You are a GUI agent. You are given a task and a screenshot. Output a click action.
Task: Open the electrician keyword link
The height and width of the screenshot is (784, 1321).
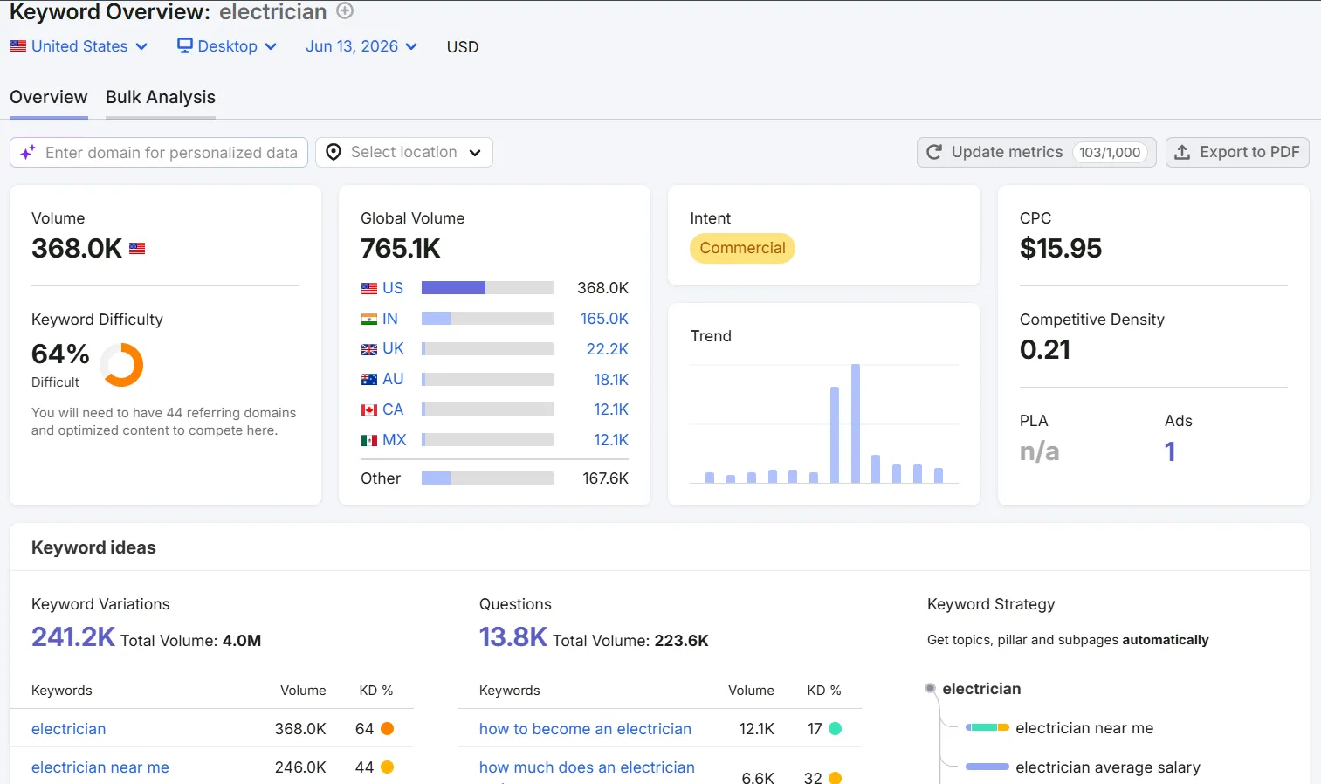(68, 729)
